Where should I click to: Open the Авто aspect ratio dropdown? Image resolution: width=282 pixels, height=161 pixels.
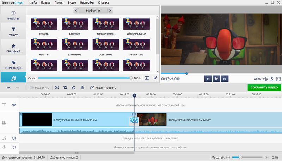click(x=257, y=79)
